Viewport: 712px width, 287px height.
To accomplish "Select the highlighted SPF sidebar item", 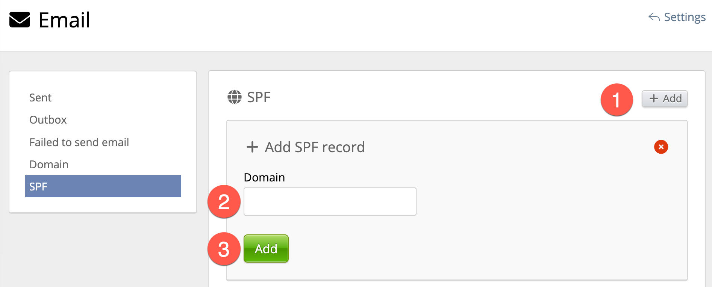I will click(103, 186).
